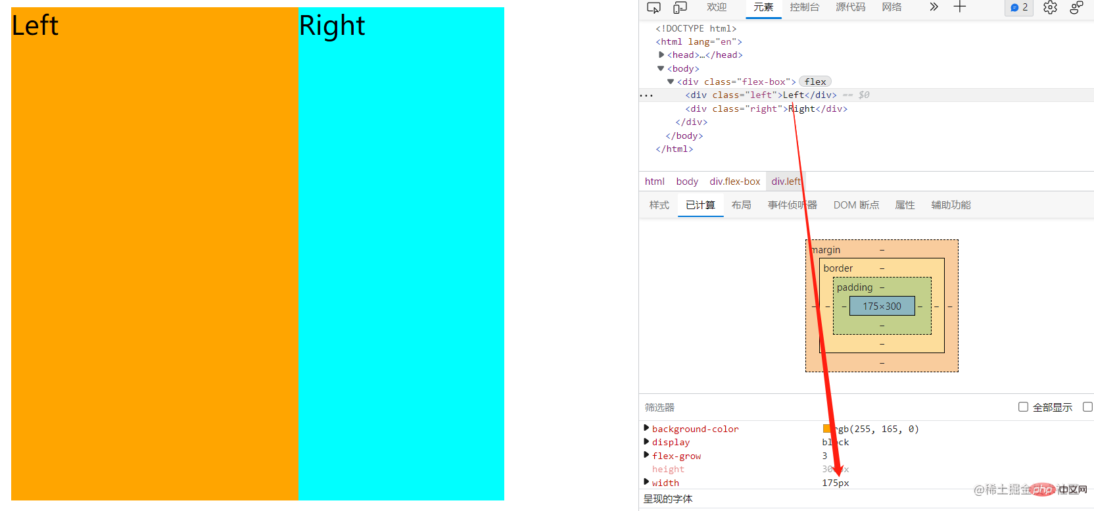Open DevTools settings gear
This screenshot has height=511, width=1094.
1050,7
